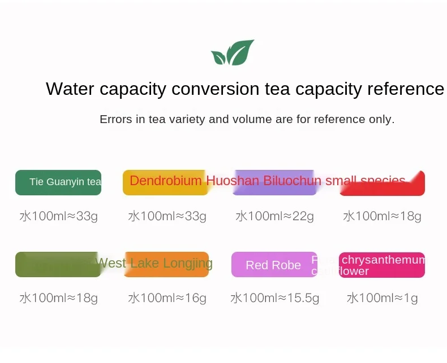Click 33g value under Tie Guanyin tea
The image size is (447, 363).
click(59, 216)
